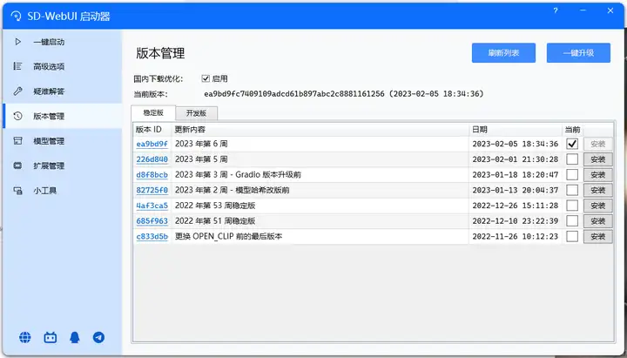Click the 更新内容 column header
Image resolution: width=627 pixels, height=358 pixels.
tap(320, 129)
